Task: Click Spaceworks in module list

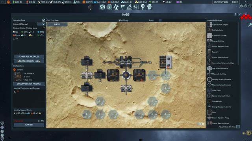Action: pos(217,101)
